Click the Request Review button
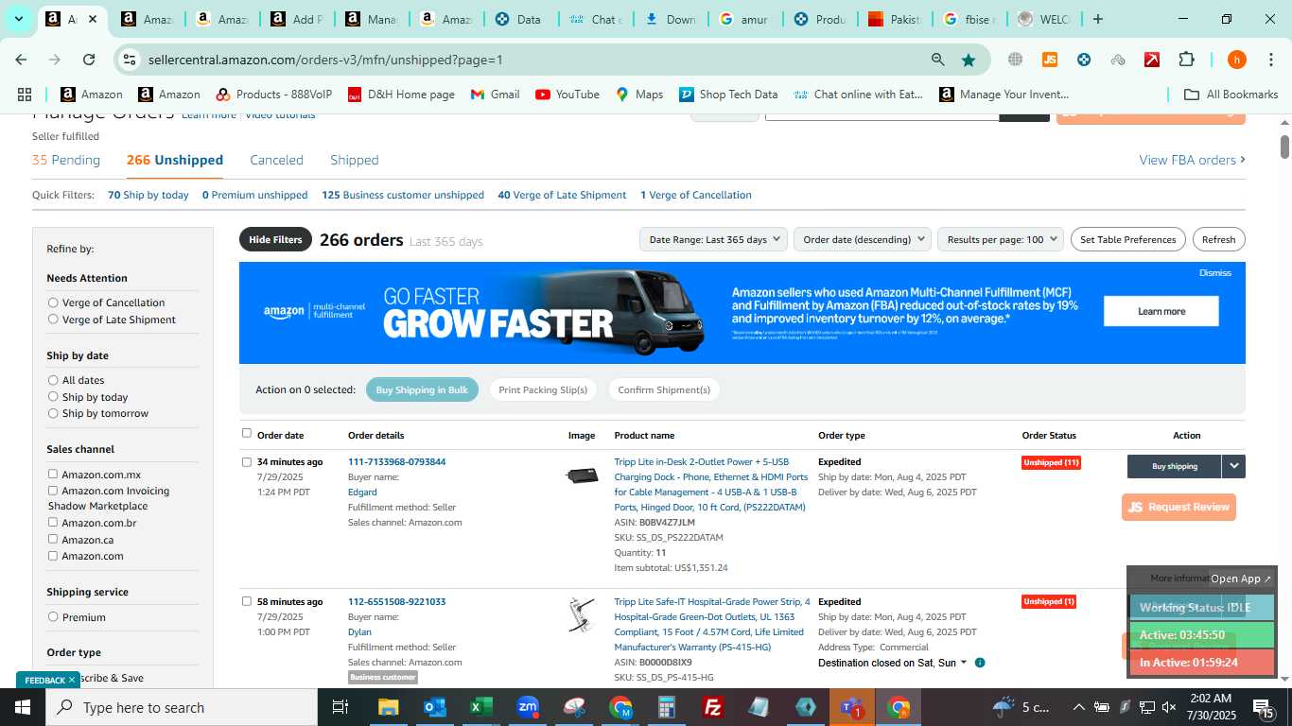 [1179, 507]
